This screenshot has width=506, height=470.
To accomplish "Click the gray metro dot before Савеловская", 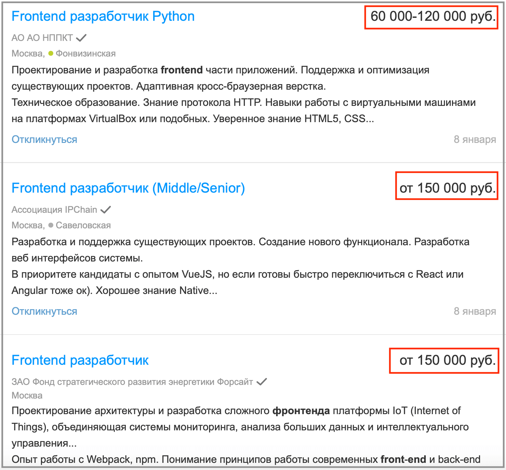I will (x=51, y=225).
